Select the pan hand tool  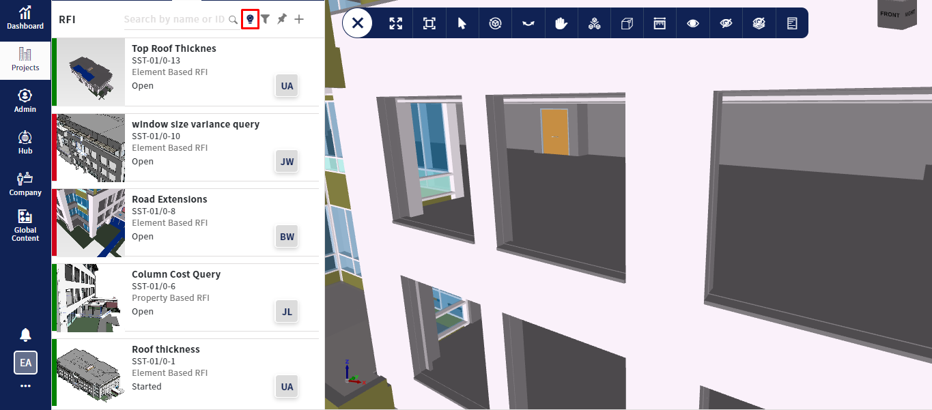[561, 23]
